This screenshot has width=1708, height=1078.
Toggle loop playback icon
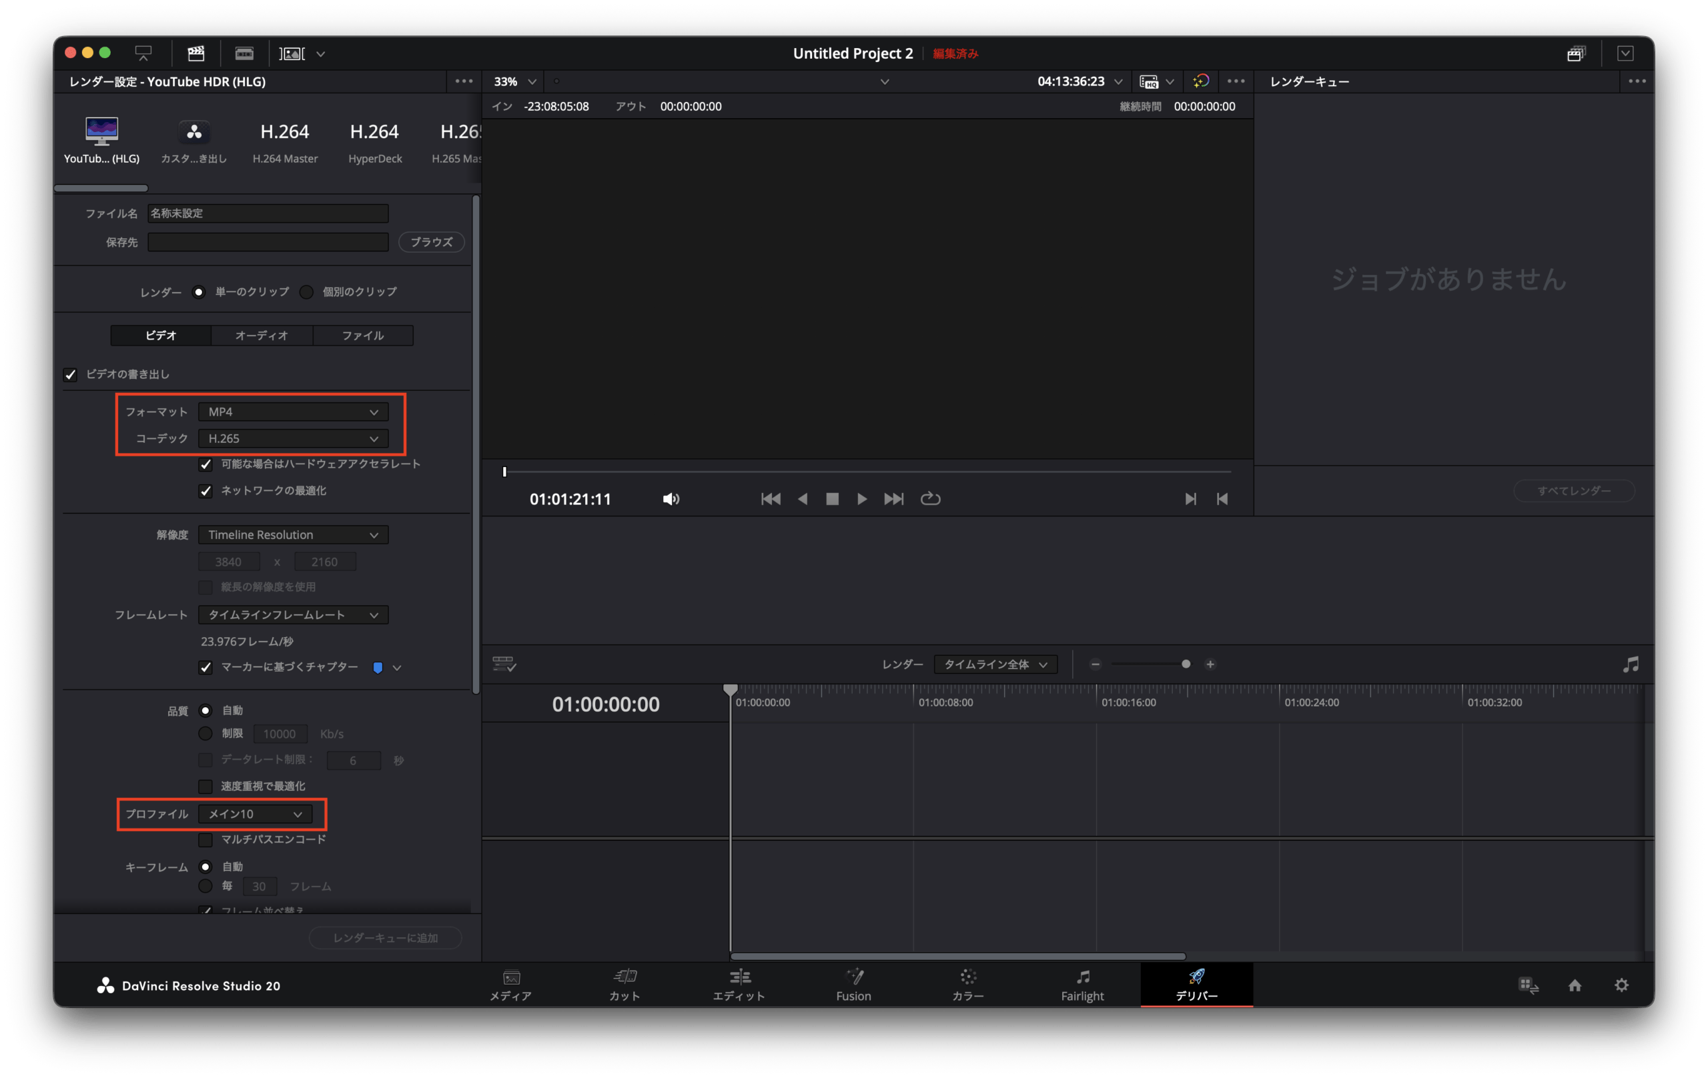tap(931, 499)
